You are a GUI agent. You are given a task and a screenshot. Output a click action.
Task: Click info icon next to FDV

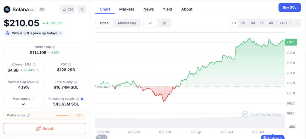[x=70, y=65]
